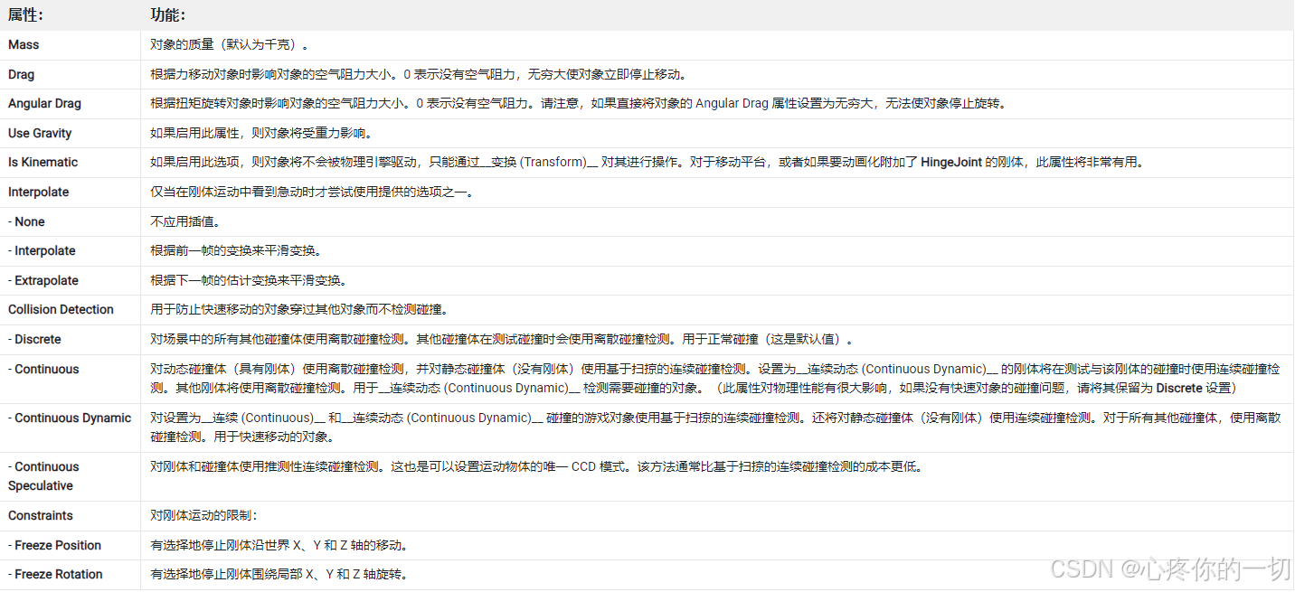
Task: Click the Drag property label
Action: (22, 74)
